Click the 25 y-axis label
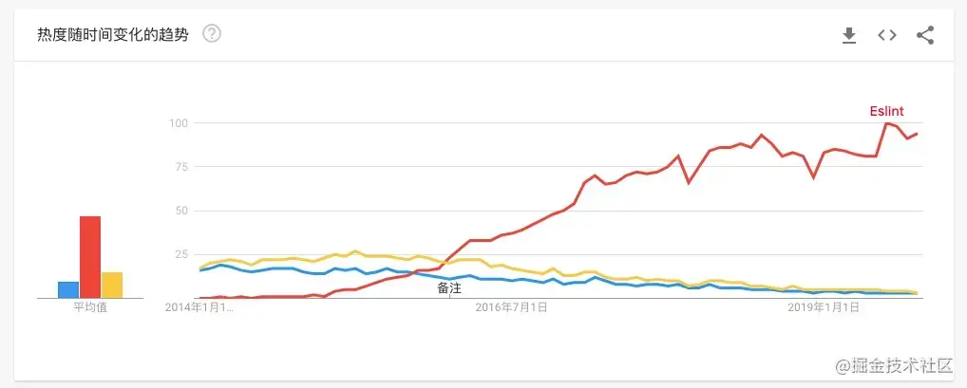Viewport: 967px width, 388px height. tap(181, 254)
